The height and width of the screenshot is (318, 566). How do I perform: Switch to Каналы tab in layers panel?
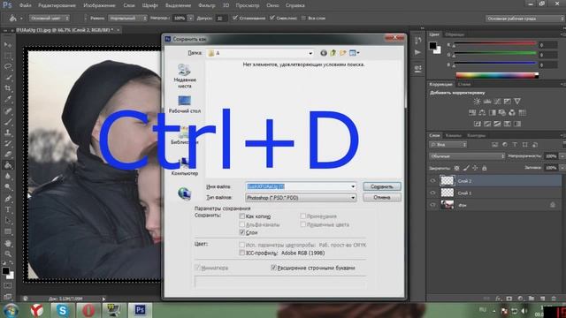point(454,135)
